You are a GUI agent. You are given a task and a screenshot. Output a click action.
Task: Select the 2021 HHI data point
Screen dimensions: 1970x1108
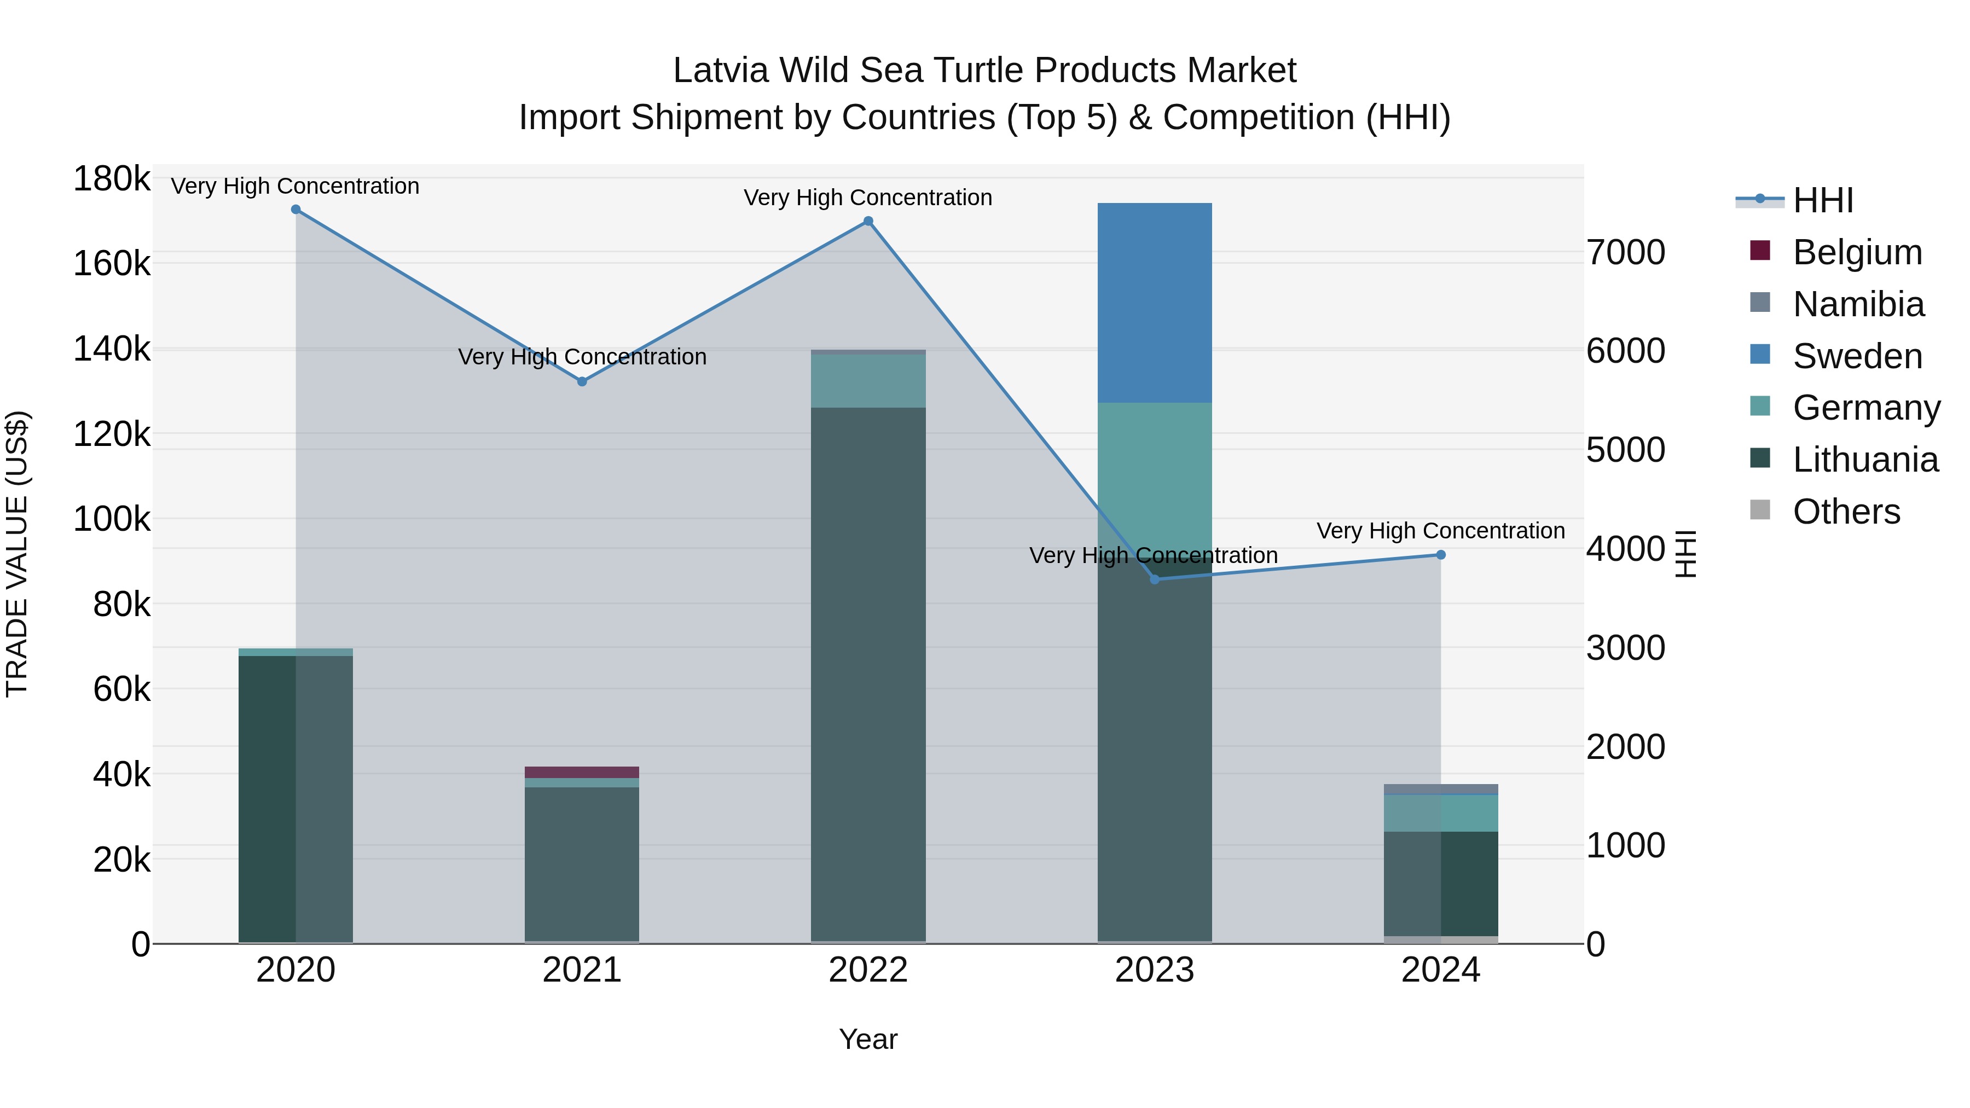(582, 381)
